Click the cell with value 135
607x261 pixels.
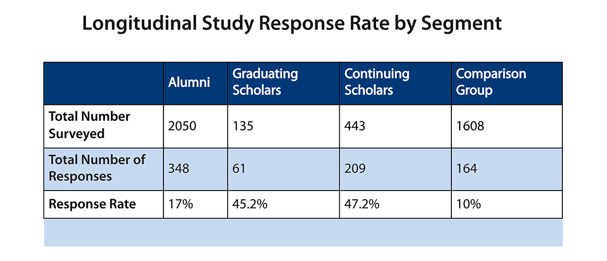pyautogui.click(x=243, y=126)
